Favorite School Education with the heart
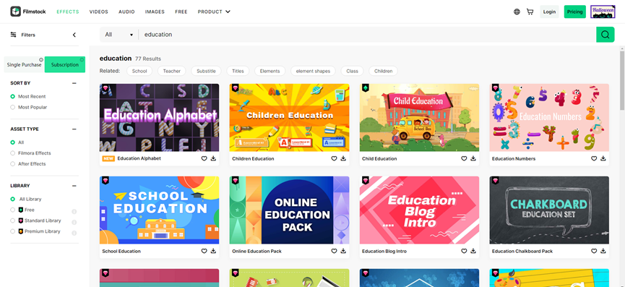The height and width of the screenshot is (287, 625). click(x=204, y=251)
